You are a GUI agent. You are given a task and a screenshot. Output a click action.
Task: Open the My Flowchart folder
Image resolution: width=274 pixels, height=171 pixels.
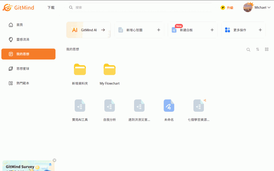click(109, 70)
